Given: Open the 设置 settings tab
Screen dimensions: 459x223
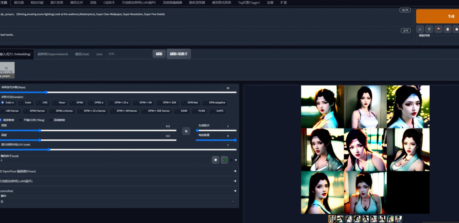Looking at the screenshot, I should pos(270,3).
